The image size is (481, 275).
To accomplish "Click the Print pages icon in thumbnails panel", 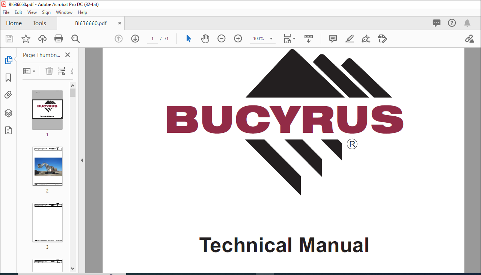I will click(x=62, y=71).
